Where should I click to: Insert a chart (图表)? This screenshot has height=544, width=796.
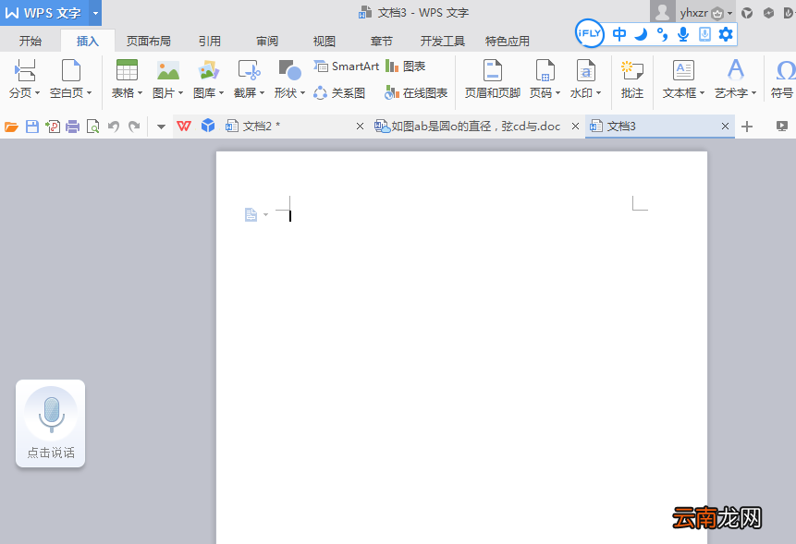(x=405, y=66)
